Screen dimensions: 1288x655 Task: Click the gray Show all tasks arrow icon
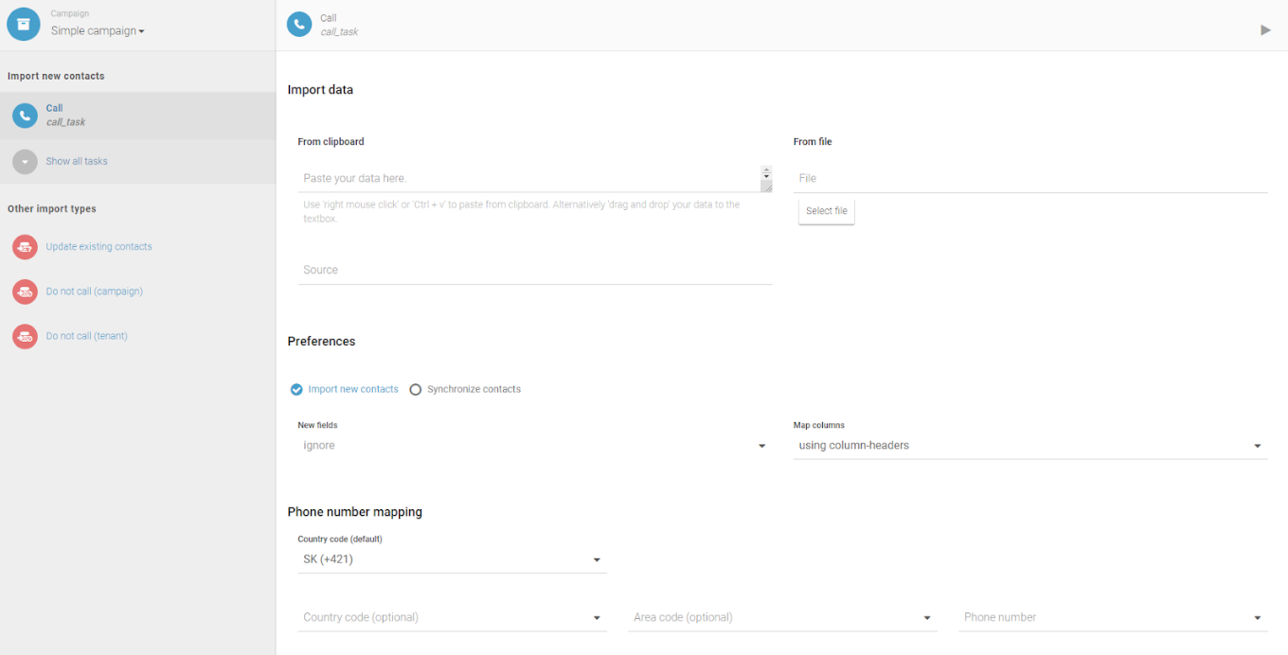click(25, 162)
